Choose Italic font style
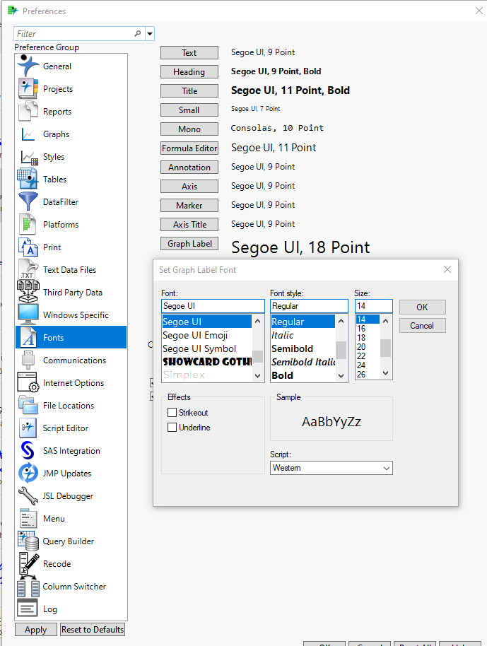 pos(303,335)
